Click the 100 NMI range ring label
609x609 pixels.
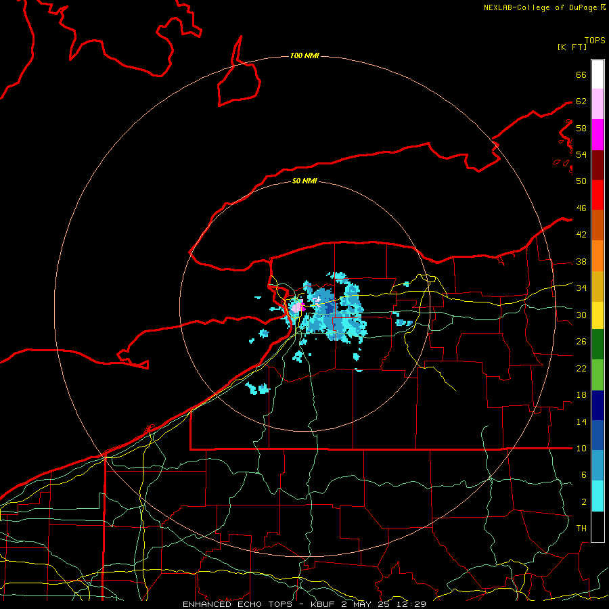click(304, 55)
